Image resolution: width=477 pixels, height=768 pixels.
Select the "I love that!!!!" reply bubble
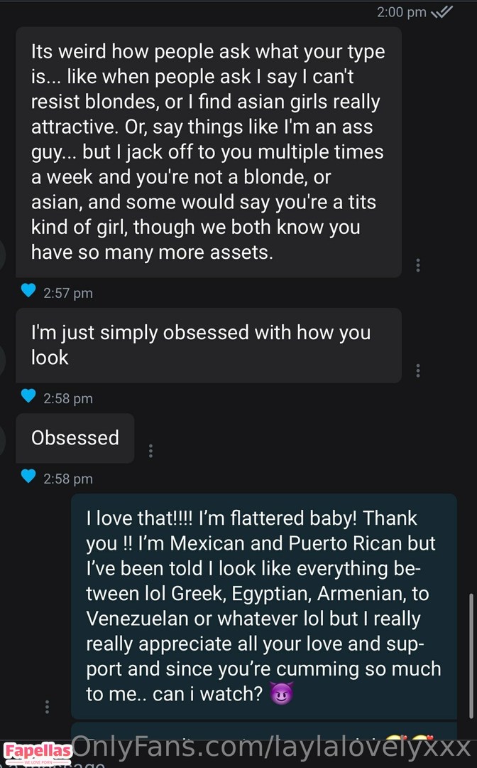tap(263, 606)
